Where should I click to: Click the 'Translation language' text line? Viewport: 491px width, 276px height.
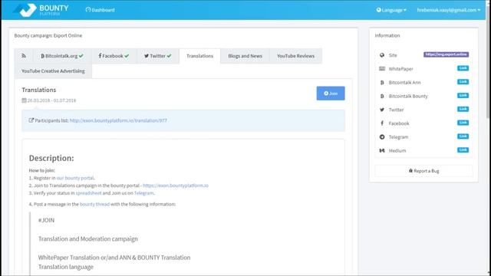(66, 267)
